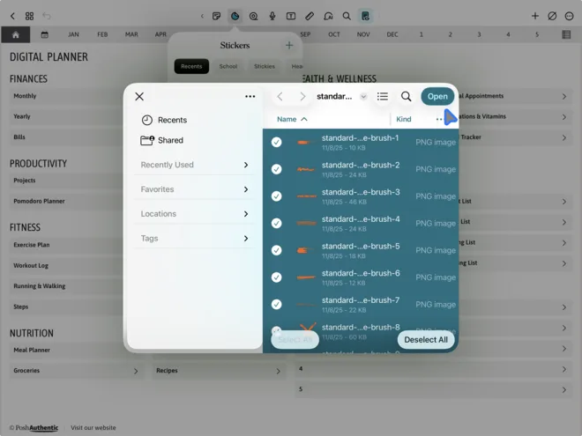
Task: Open the file picker sidebar ellipsis menu
Action: tap(250, 96)
